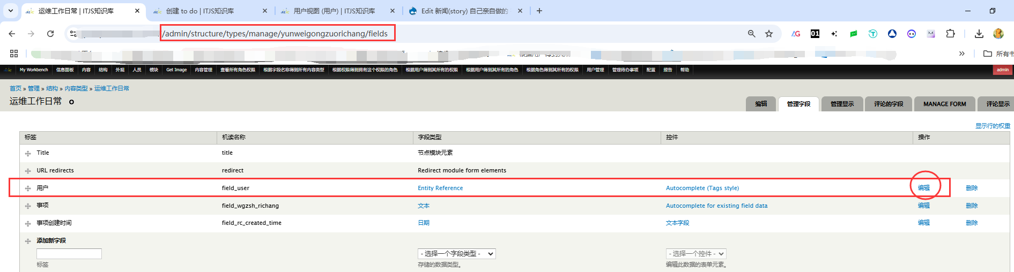Click the red admin account button

[x=1003, y=70]
